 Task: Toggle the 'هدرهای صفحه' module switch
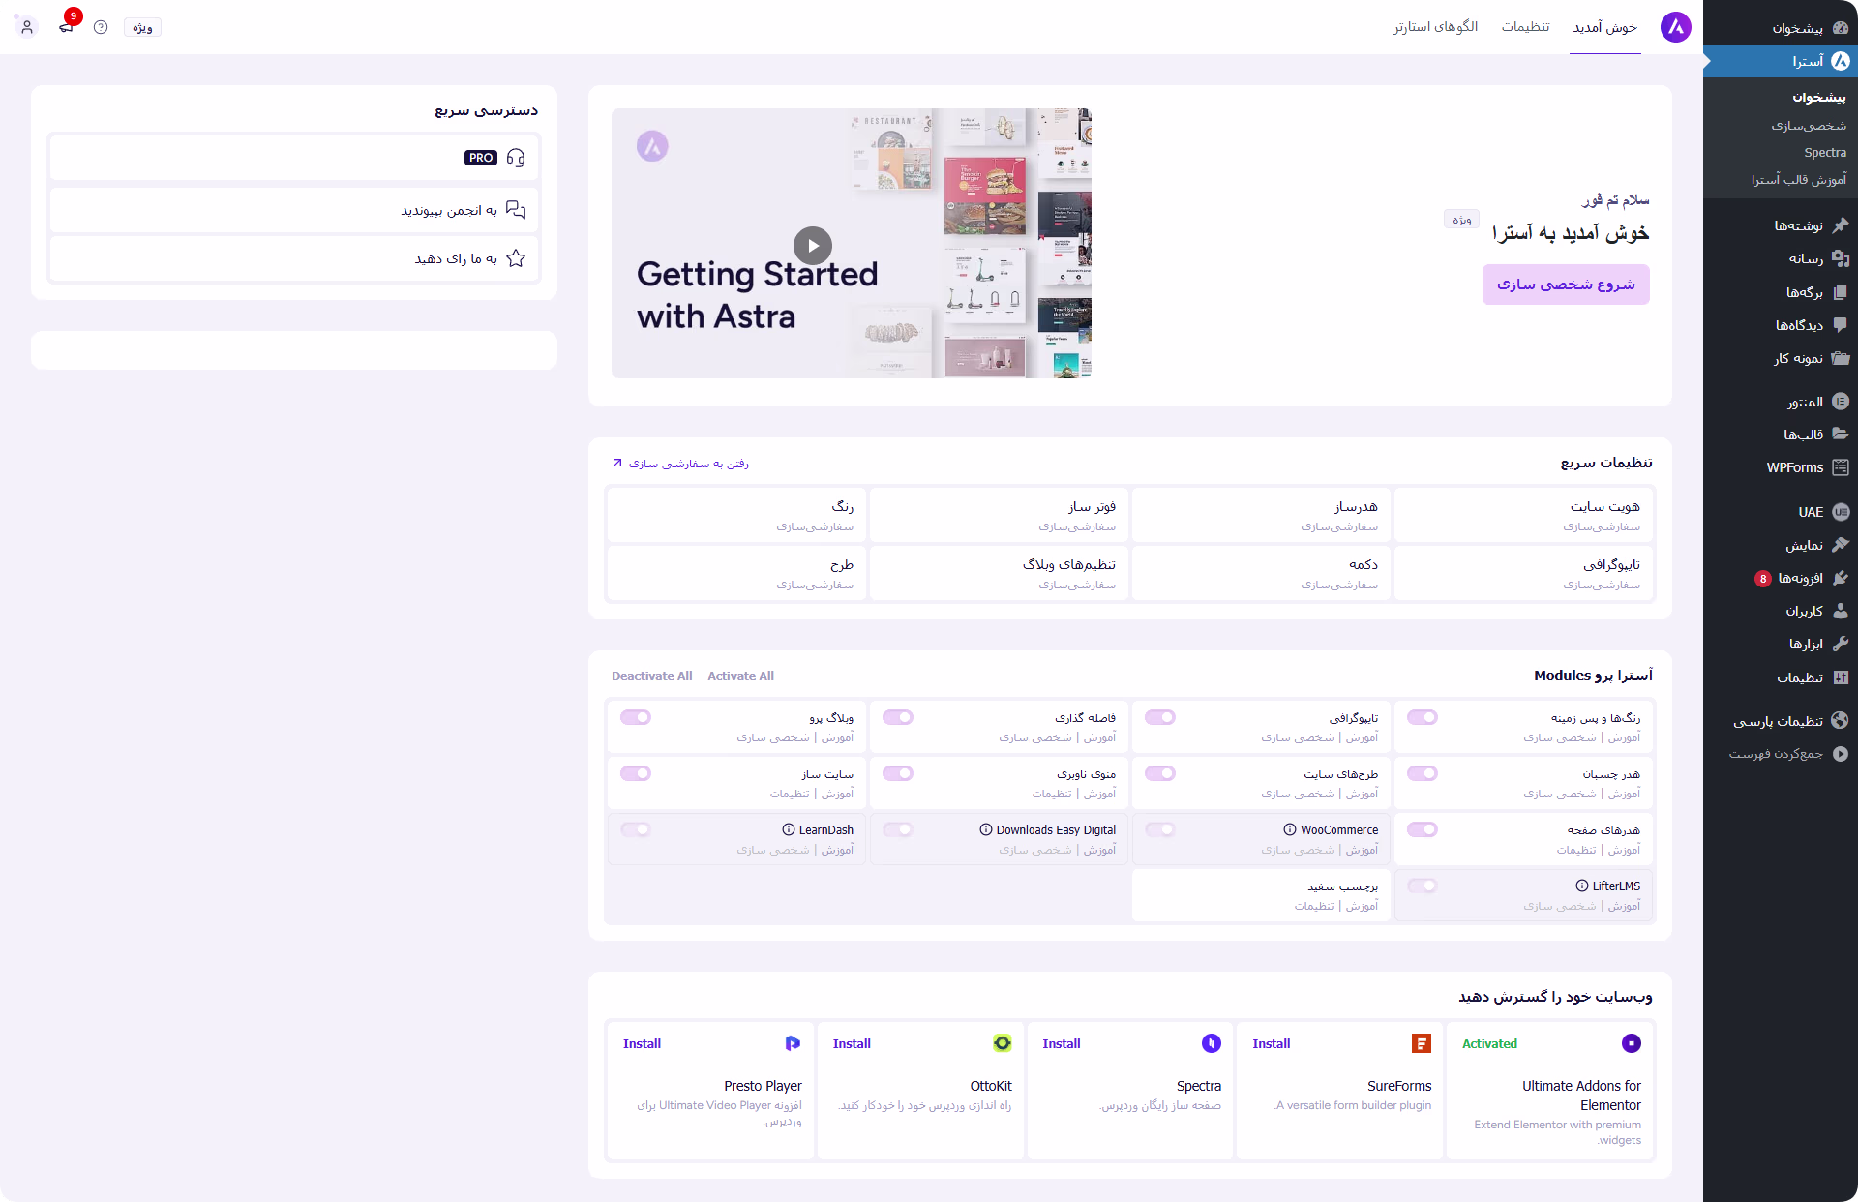[1423, 829]
